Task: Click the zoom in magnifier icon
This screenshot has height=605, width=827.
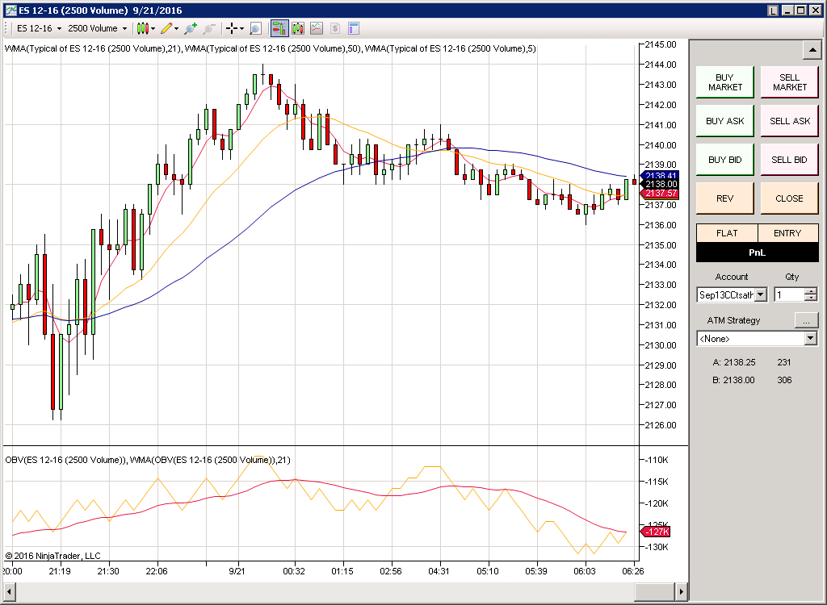Action: [x=191, y=28]
